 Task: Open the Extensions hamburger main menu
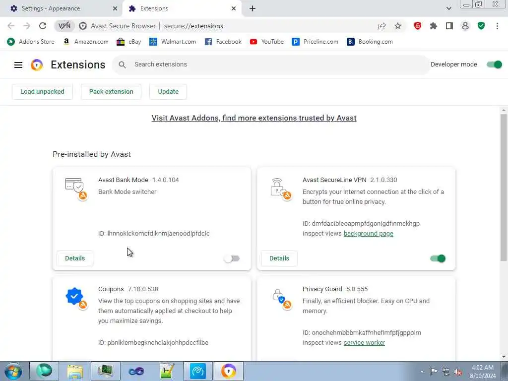click(x=18, y=65)
